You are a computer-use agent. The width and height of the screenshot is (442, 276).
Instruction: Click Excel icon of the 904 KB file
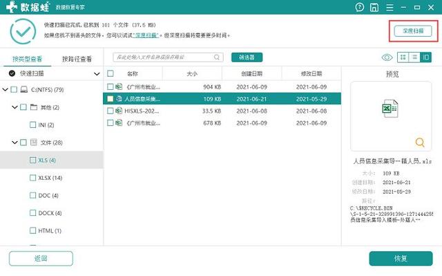(x=119, y=86)
